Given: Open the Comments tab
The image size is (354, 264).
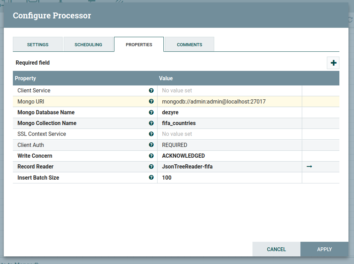Looking at the screenshot, I should (x=189, y=44).
